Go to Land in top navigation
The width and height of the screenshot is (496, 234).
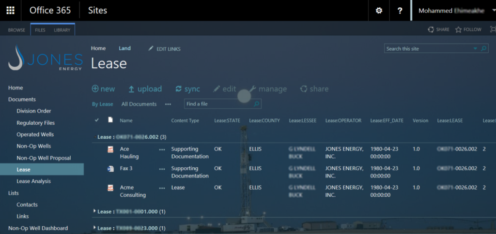[124, 48]
